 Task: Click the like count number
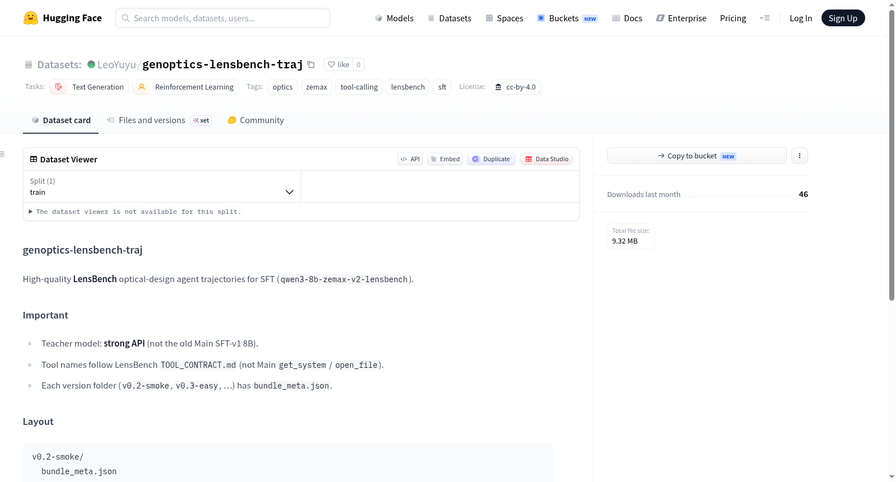358,64
